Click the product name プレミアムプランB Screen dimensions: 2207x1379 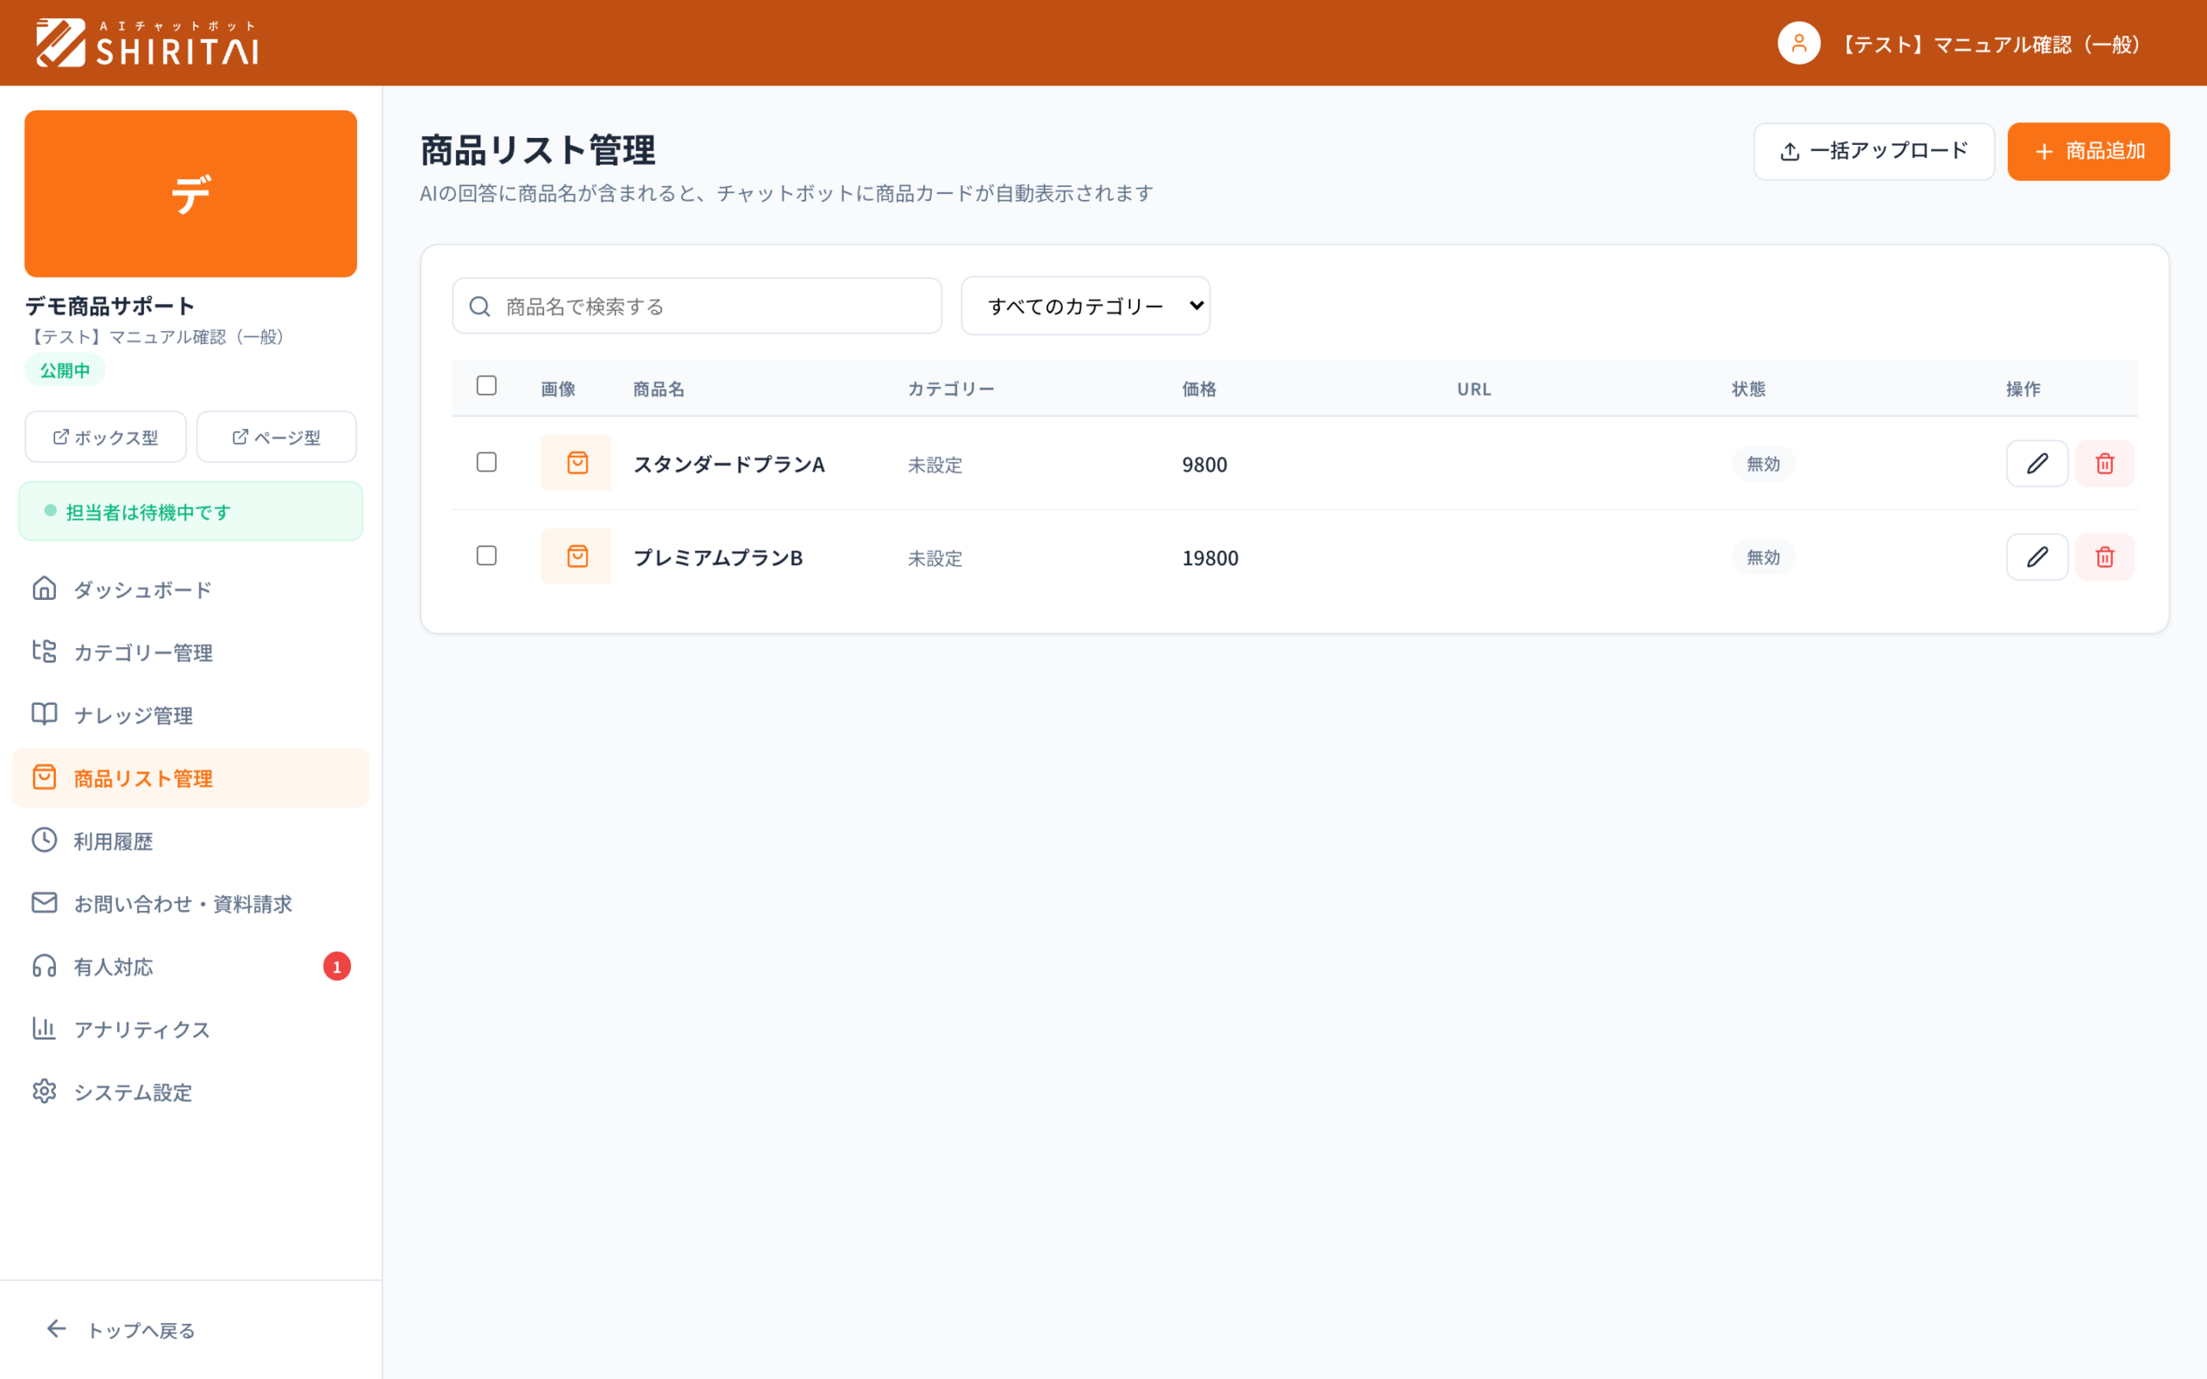click(x=718, y=558)
